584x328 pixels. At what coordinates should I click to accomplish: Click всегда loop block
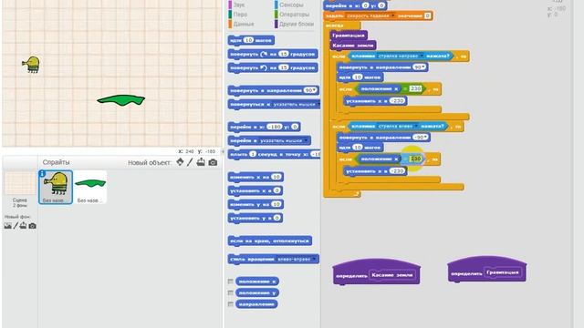click(x=335, y=26)
